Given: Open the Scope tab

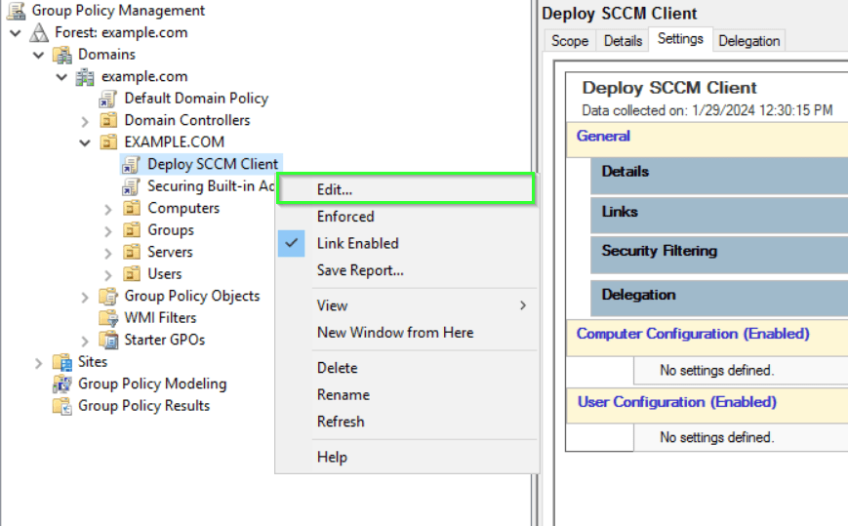Looking at the screenshot, I should [x=570, y=40].
